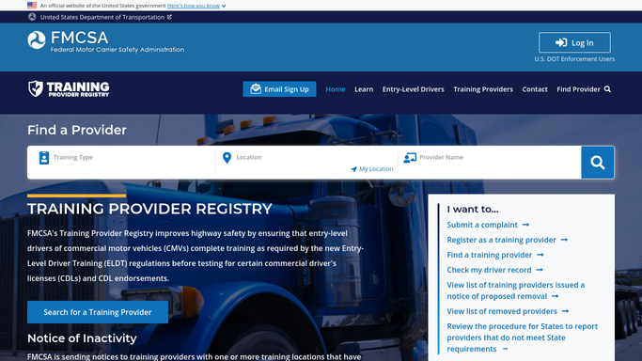Select the Learn navigation item
This screenshot has height=361, width=642.
(x=364, y=89)
